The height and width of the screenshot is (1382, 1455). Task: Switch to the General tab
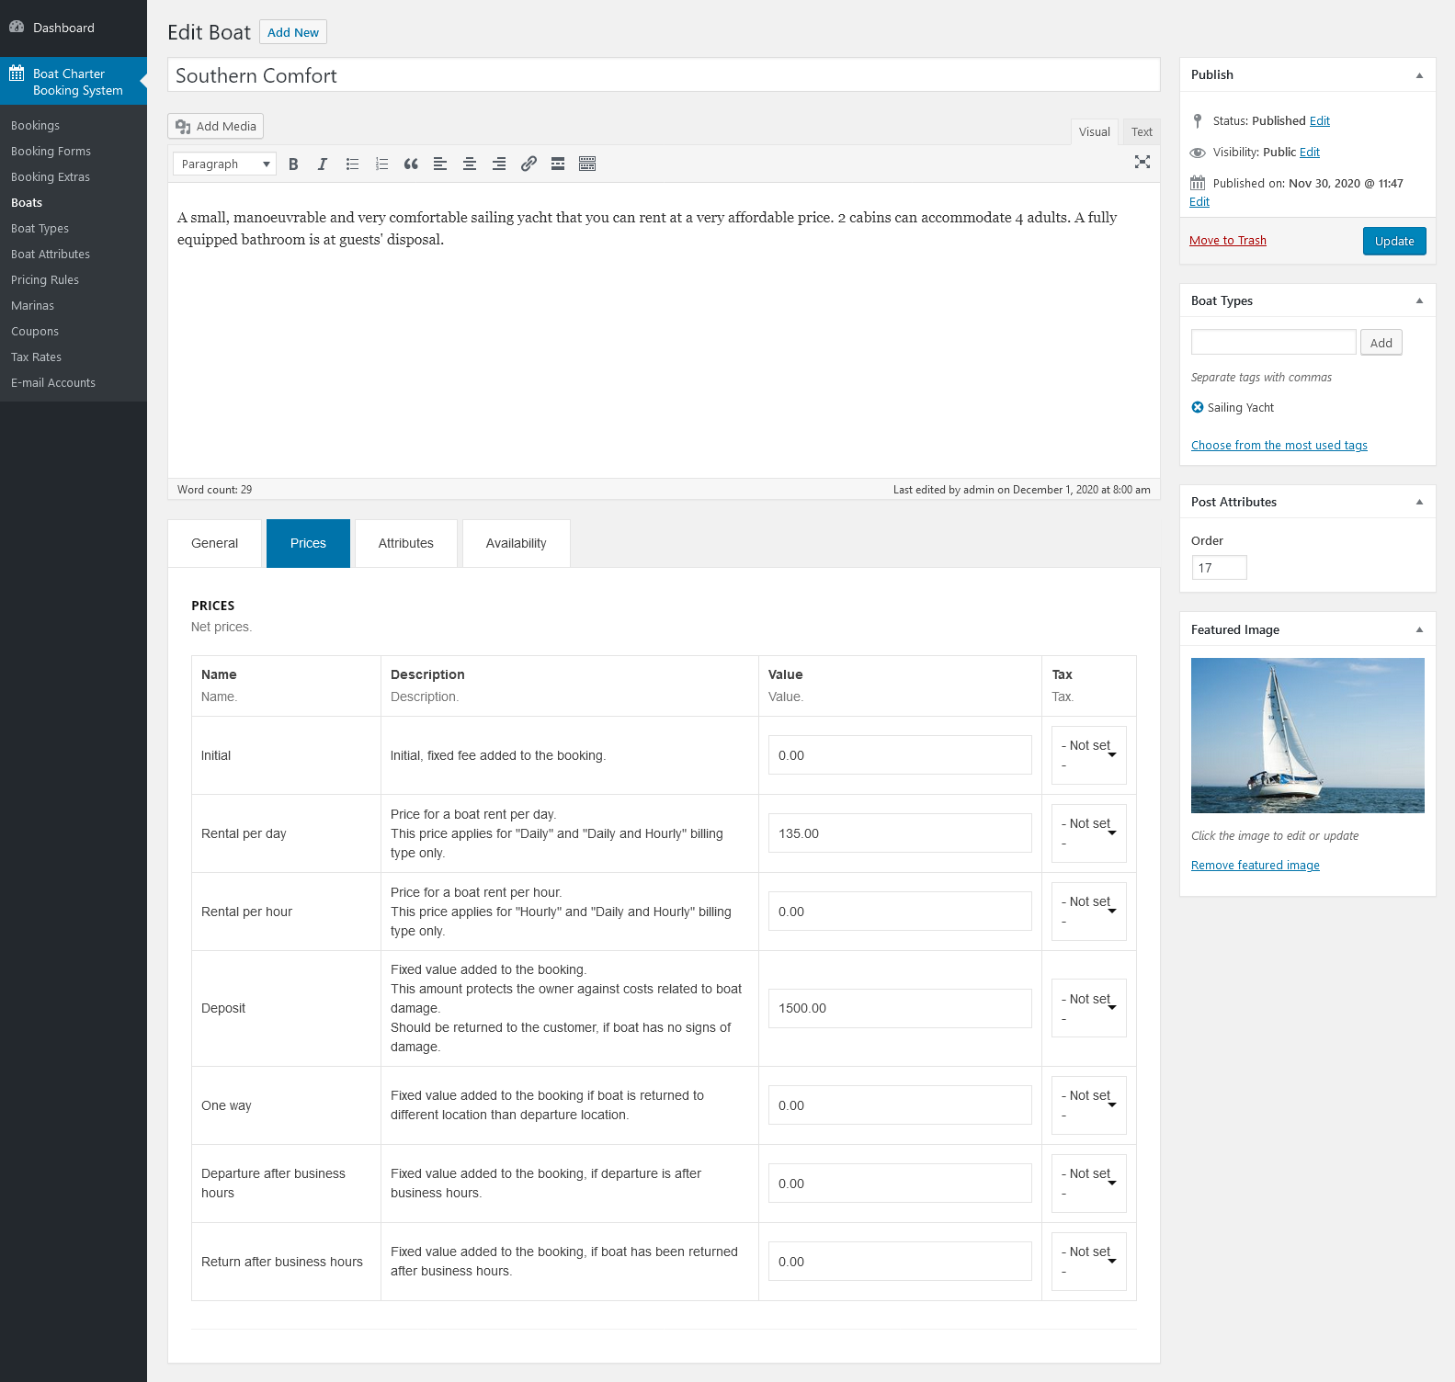pos(214,543)
